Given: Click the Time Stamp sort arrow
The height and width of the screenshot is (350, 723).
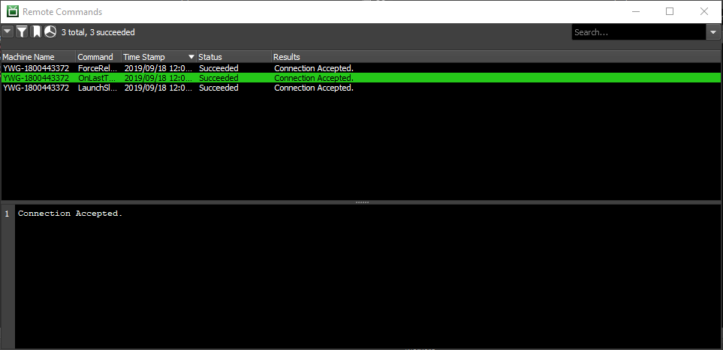Looking at the screenshot, I should [x=191, y=57].
